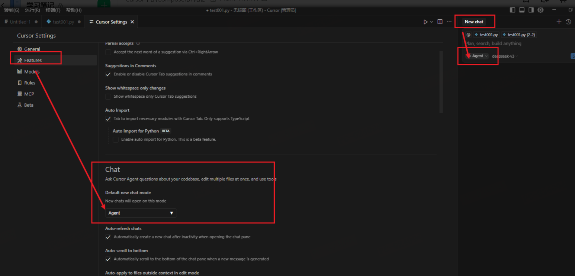The width and height of the screenshot is (575, 276).
Task: Click split editor icon
Action: pyautogui.click(x=440, y=22)
